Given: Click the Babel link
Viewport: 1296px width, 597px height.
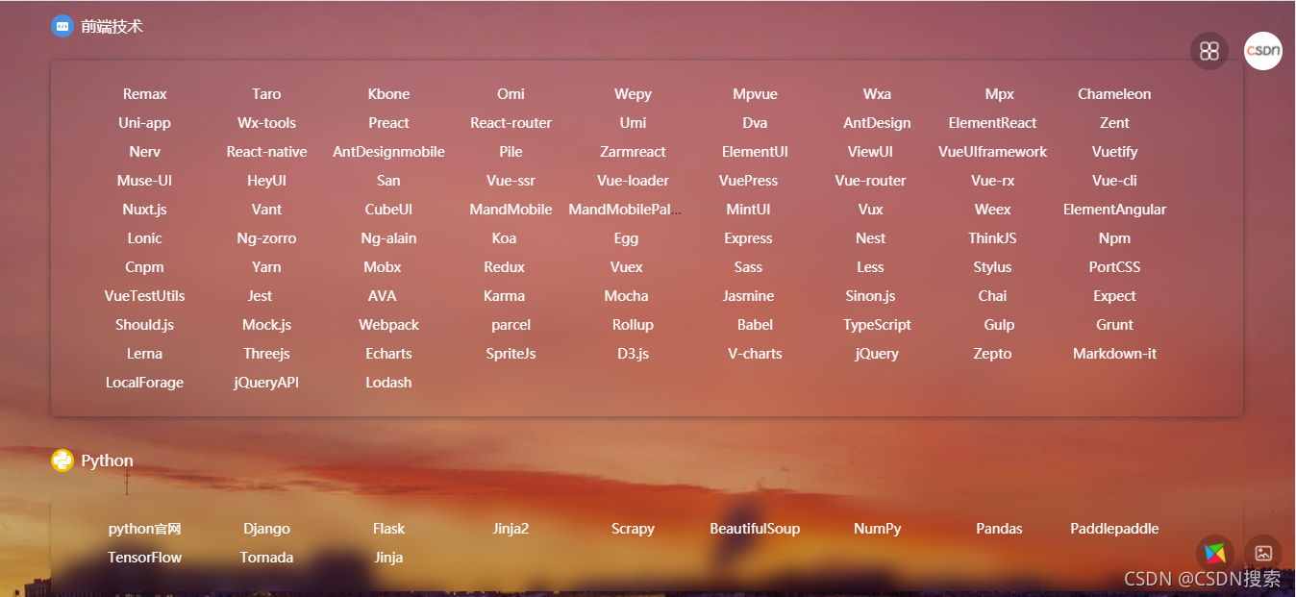Looking at the screenshot, I should [x=756, y=325].
